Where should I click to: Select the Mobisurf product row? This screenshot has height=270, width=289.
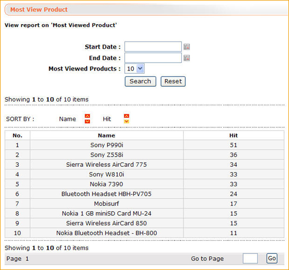(x=144, y=204)
